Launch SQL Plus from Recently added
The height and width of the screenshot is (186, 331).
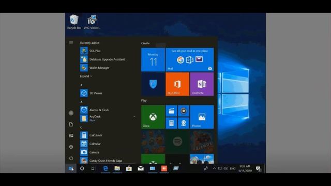(108, 51)
